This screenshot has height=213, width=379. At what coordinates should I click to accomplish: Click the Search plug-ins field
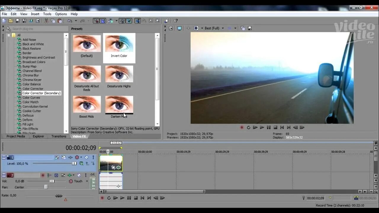[37, 29]
